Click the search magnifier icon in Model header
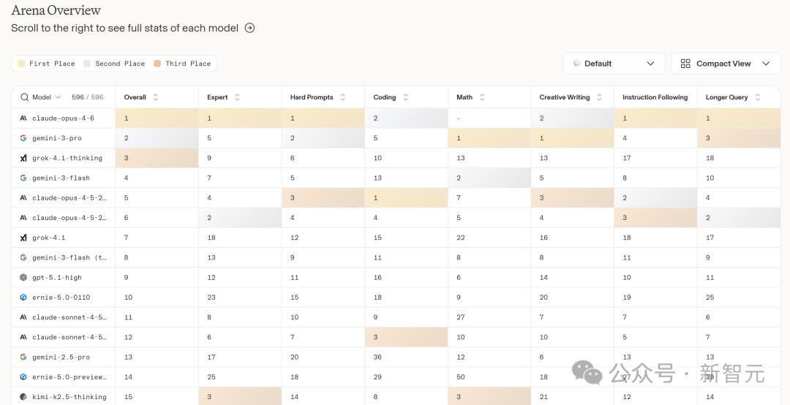This screenshot has width=790, height=405. 24,97
